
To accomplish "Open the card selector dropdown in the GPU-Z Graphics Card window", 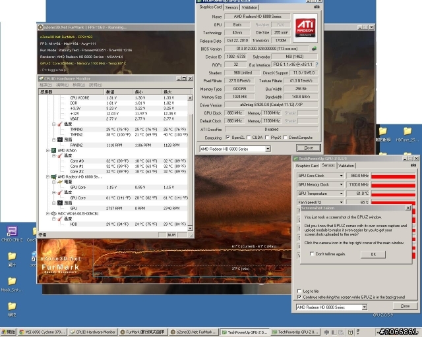I will coord(268,149).
